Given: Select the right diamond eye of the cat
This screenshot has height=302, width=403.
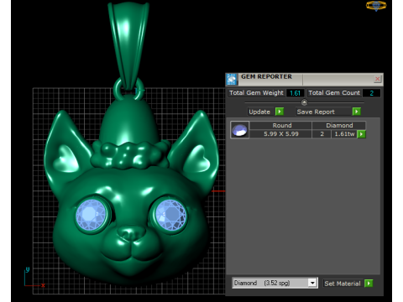Looking at the screenshot, I should [x=170, y=215].
